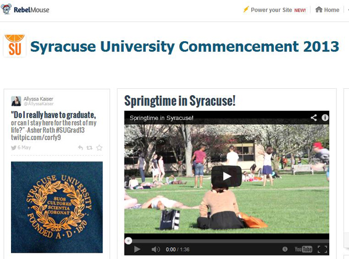Image resolution: width=349 pixels, height=259 pixels.
Task: Go to the Home menu item
Action: [x=332, y=10]
